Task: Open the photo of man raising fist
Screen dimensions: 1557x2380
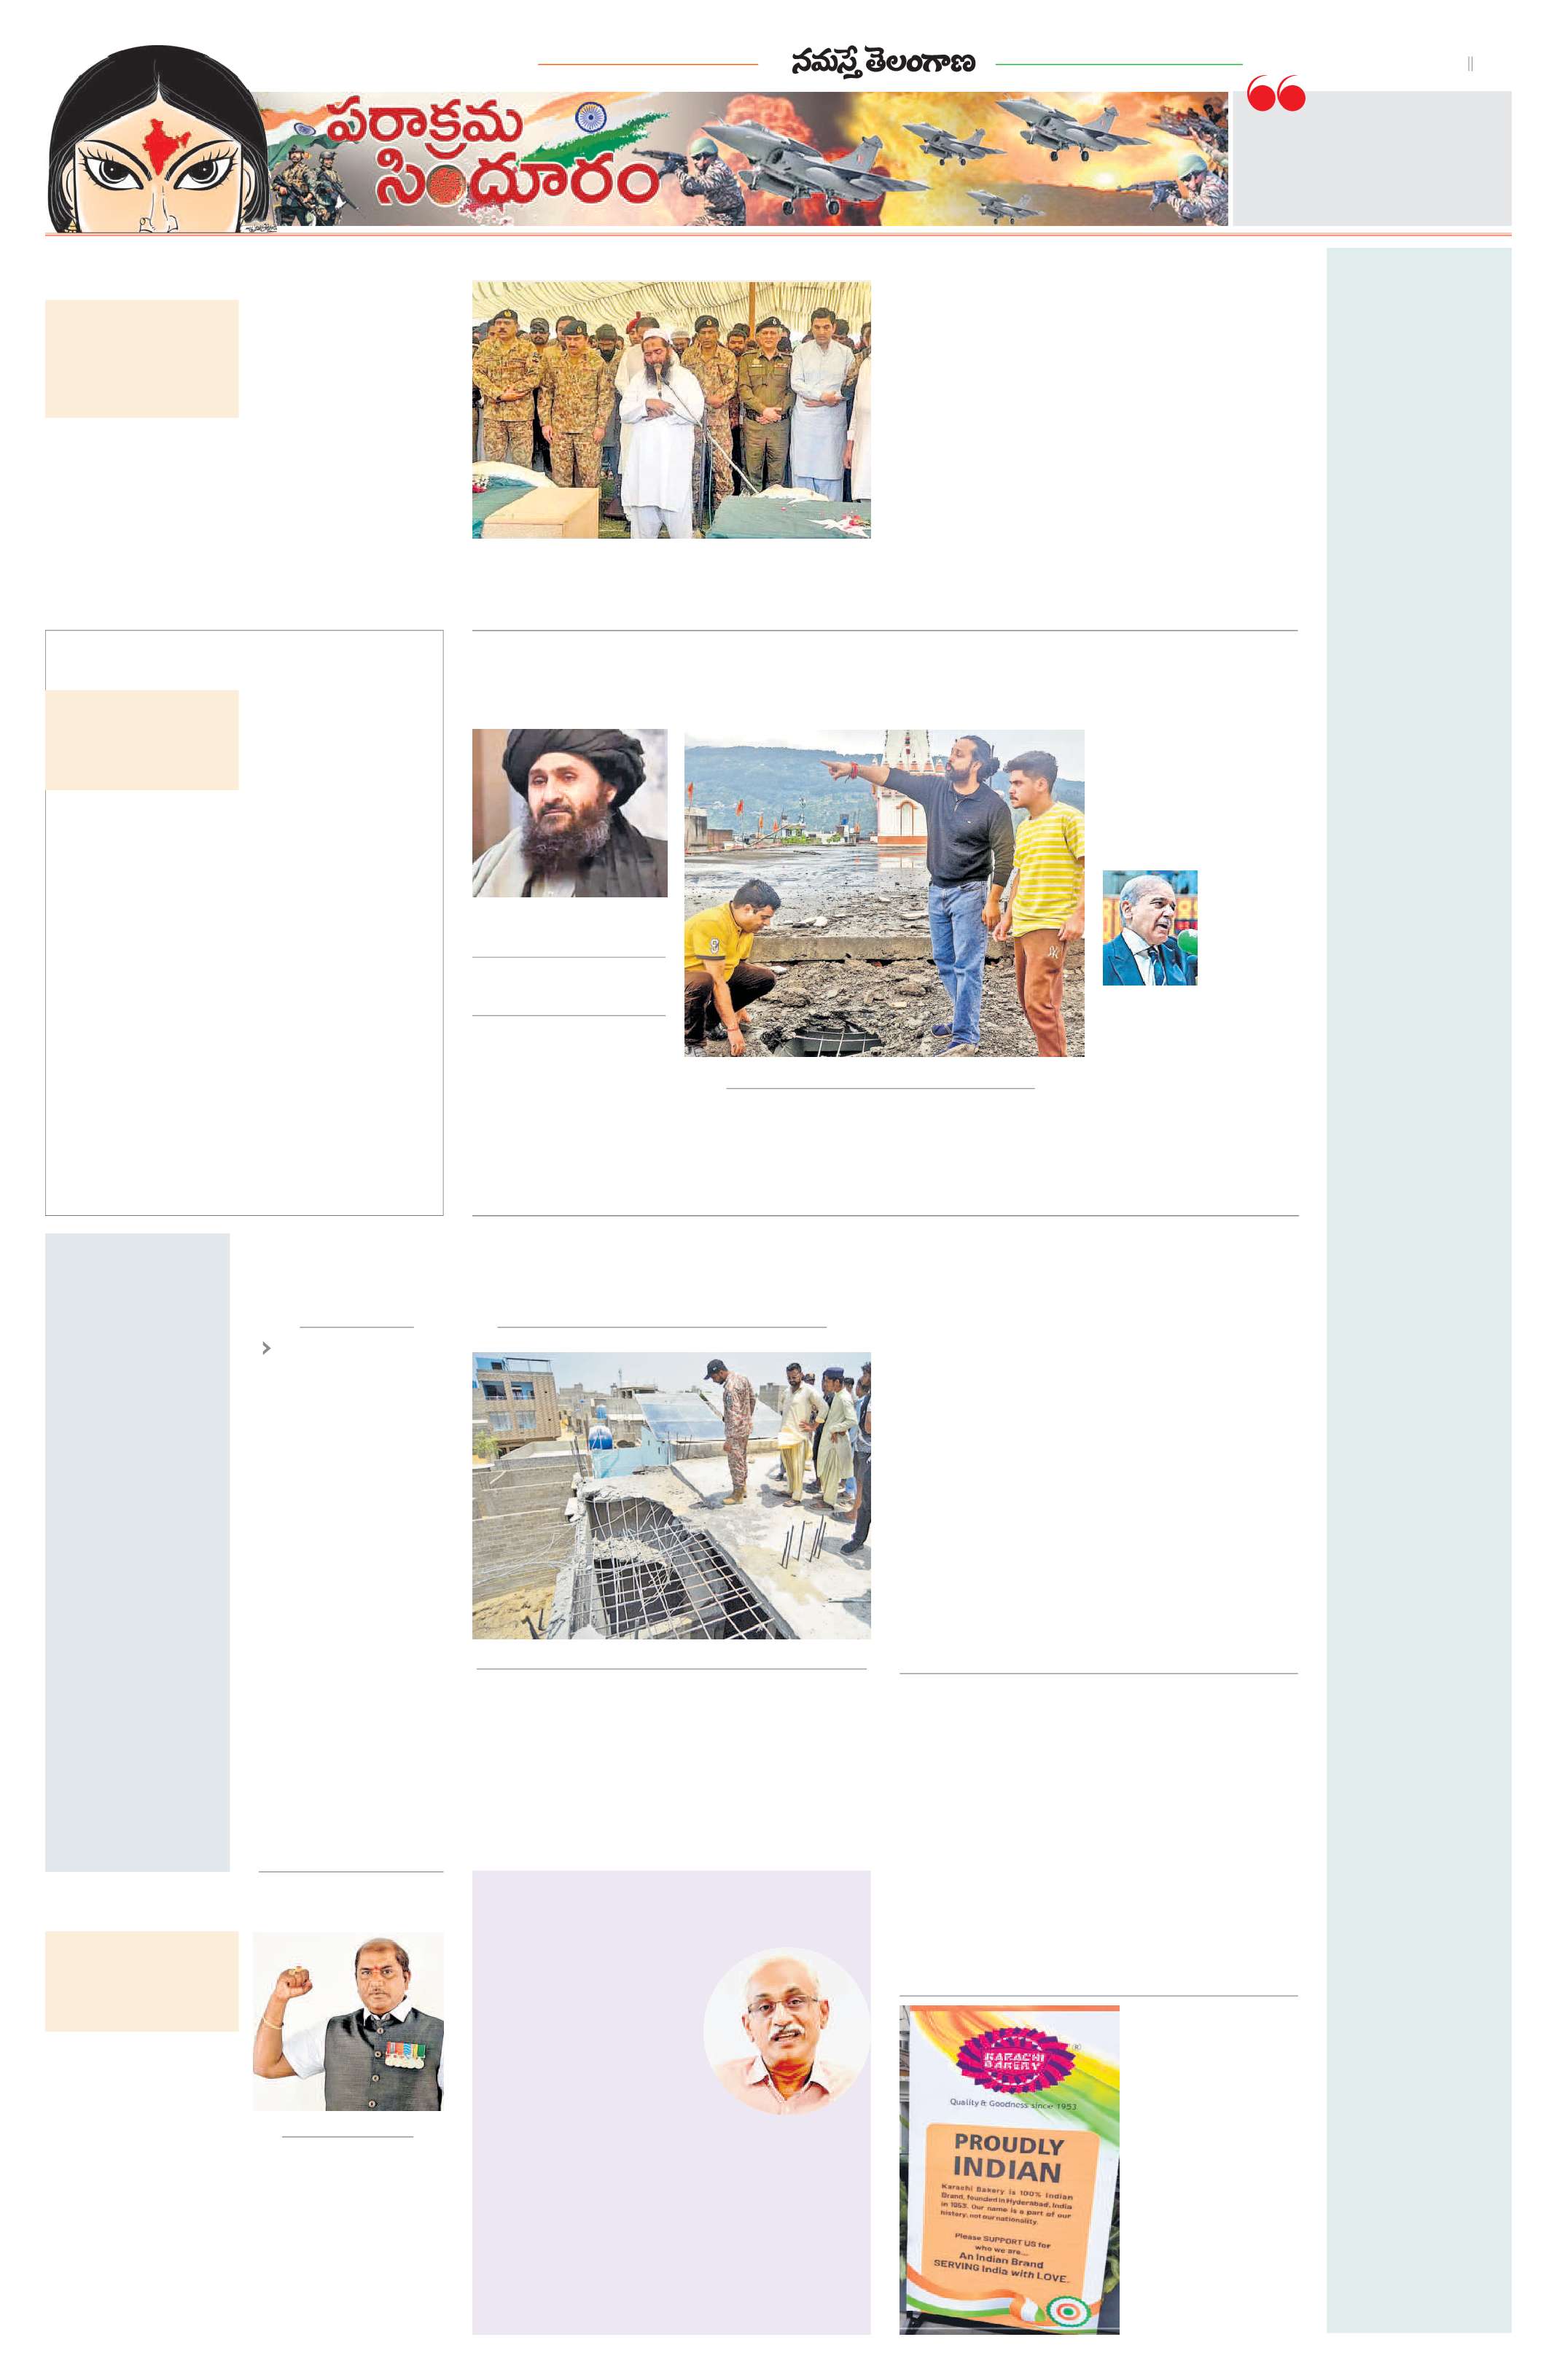Action: pyautogui.click(x=348, y=2022)
